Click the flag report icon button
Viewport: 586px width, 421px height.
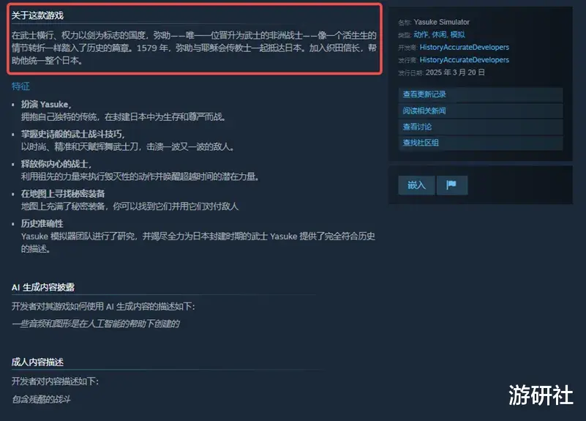pyautogui.click(x=452, y=185)
